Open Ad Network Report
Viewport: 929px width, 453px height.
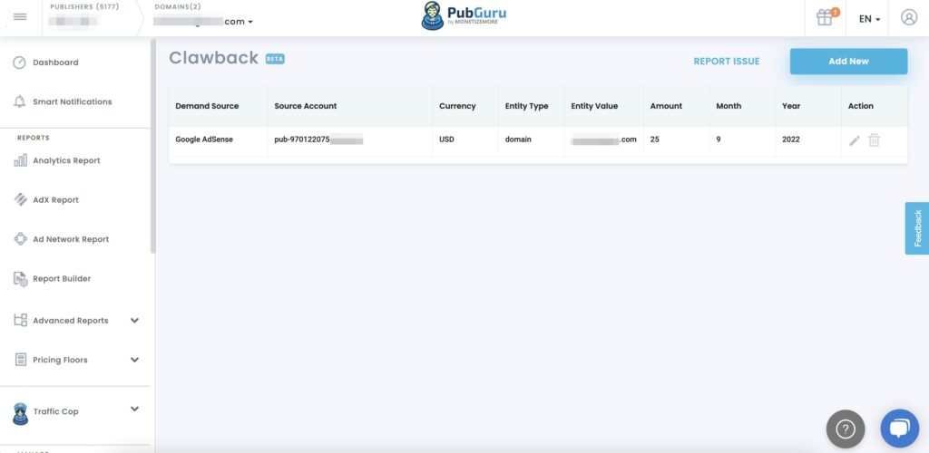pyautogui.click(x=71, y=239)
